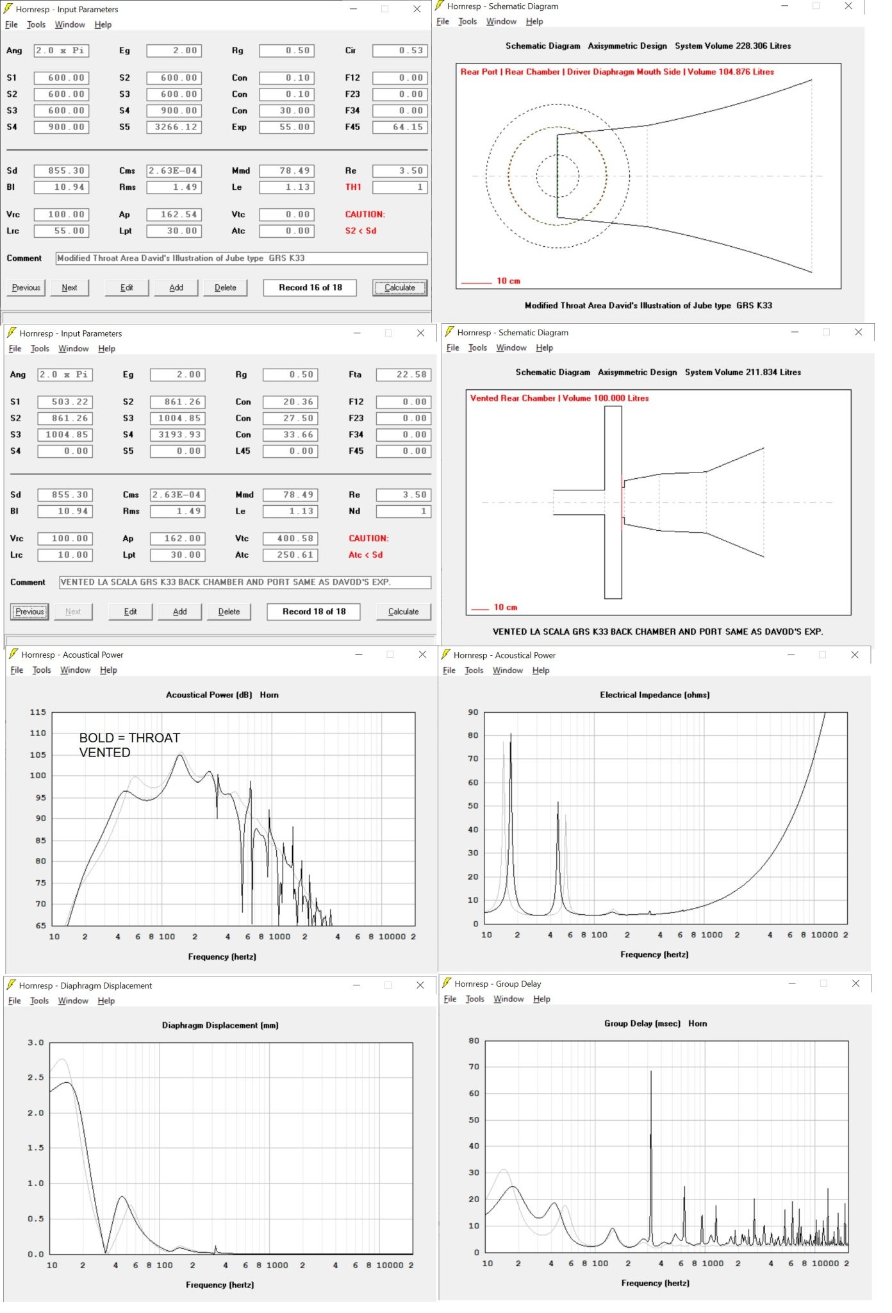Click the Vtc field showing 400.58
892x1313 pixels.
click(x=291, y=539)
